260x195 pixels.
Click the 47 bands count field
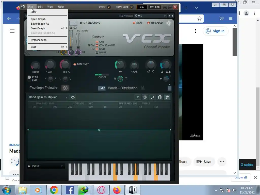pos(102,88)
